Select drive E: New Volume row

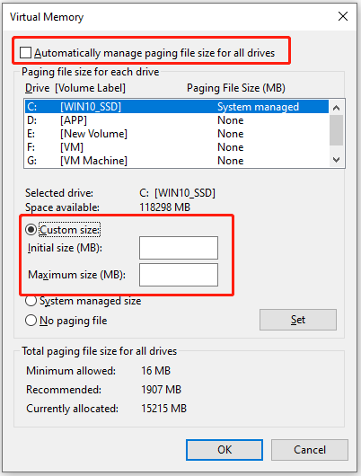[177, 134]
